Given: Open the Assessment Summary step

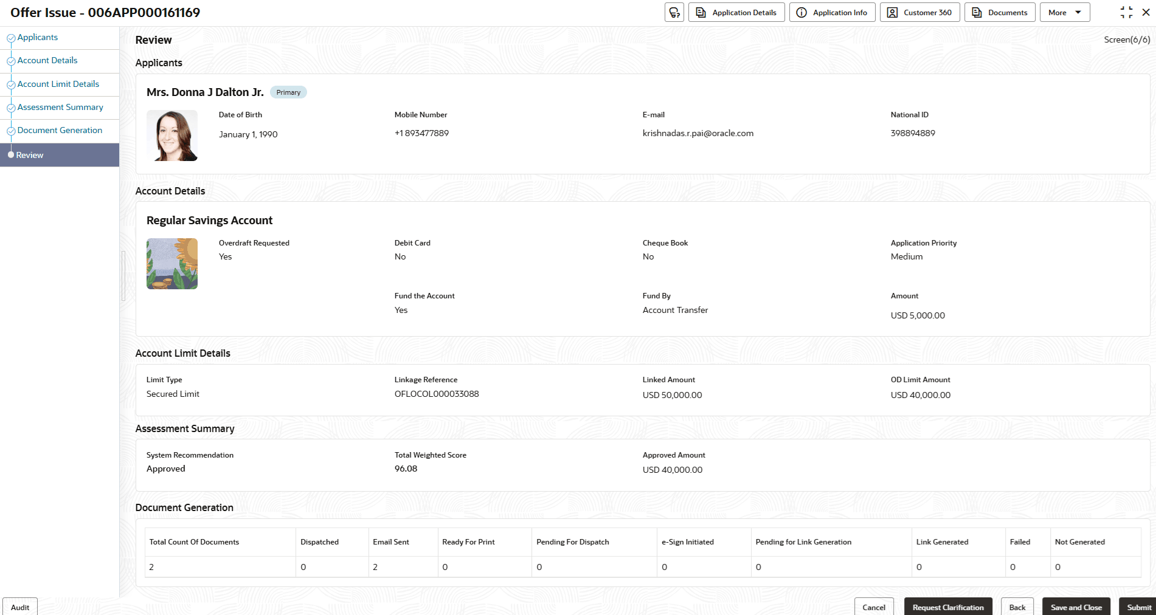Looking at the screenshot, I should pos(60,108).
